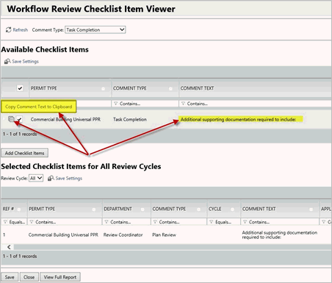The image size is (332, 283).
Task: Click the left scroll arrow of horizontal scrollbar
Action: (x=9, y=247)
